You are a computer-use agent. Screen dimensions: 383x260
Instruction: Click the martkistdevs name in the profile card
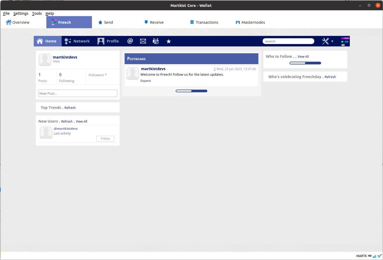point(65,57)
